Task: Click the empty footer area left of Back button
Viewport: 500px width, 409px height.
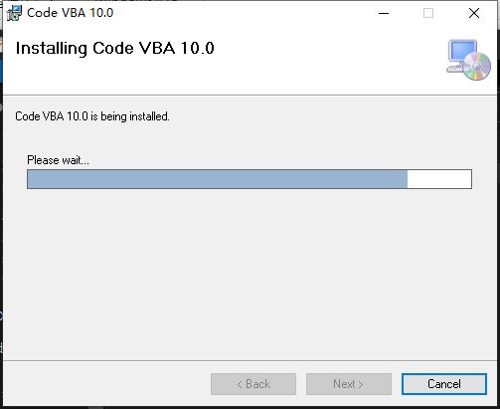Action: tap(106, 384)
